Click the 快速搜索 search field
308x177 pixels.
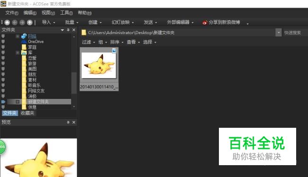point(295,33)
